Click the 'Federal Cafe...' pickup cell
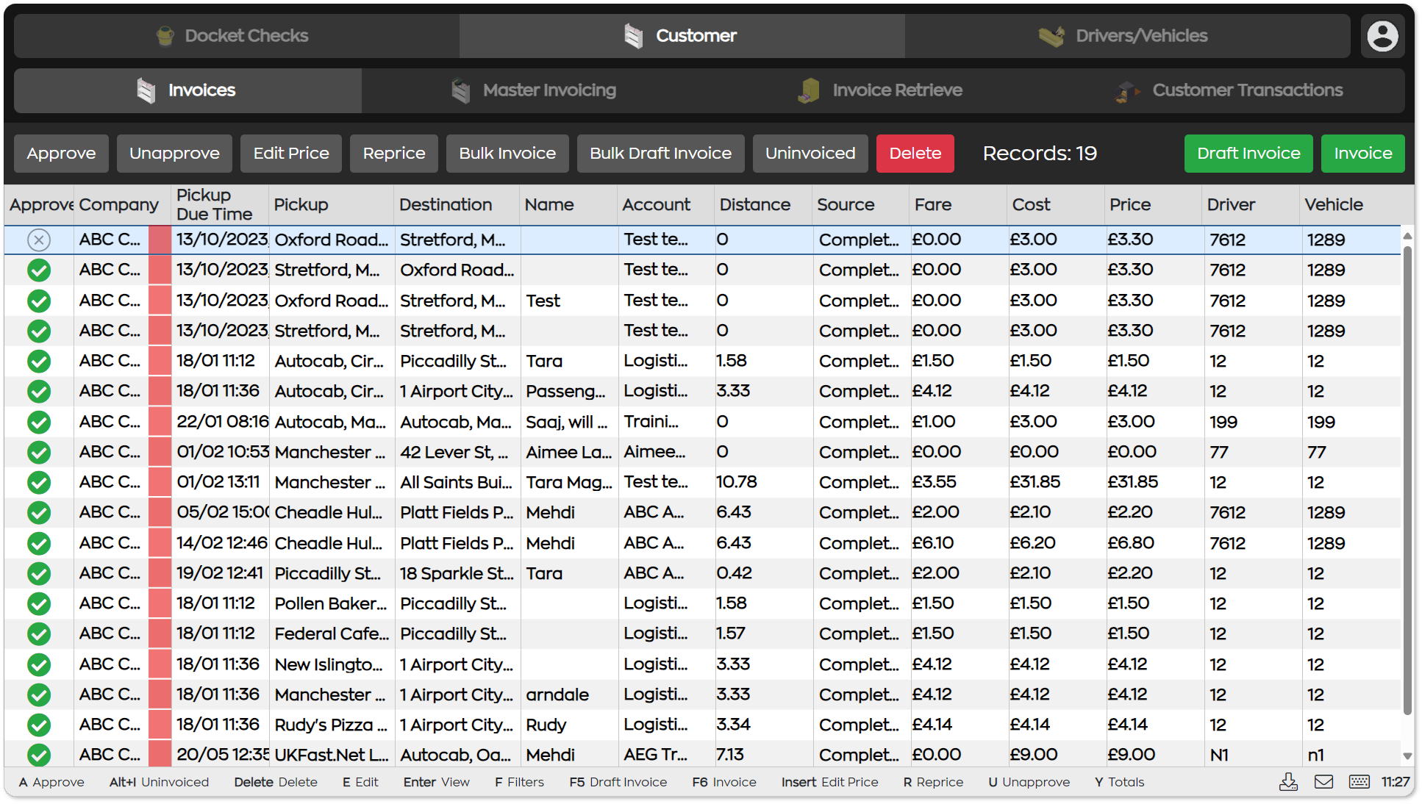This screenshot has width=1422, height=804. coord(332,633)
